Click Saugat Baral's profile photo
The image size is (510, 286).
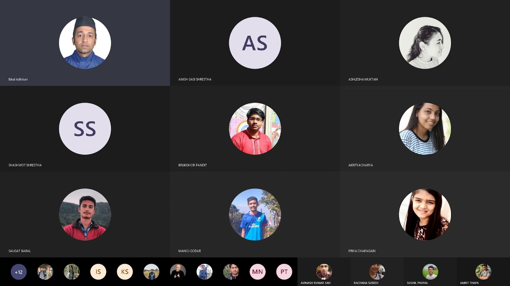coord(85,214)
